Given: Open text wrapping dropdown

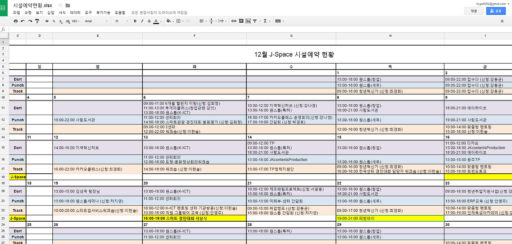Looking at the screenshot, I should point(222,21).
